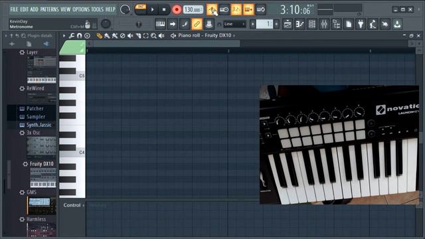Select the Mute tool in piano roll
The width and height of the screenshot is (425, 239).
pyautogui.click(x=130, y=35)
